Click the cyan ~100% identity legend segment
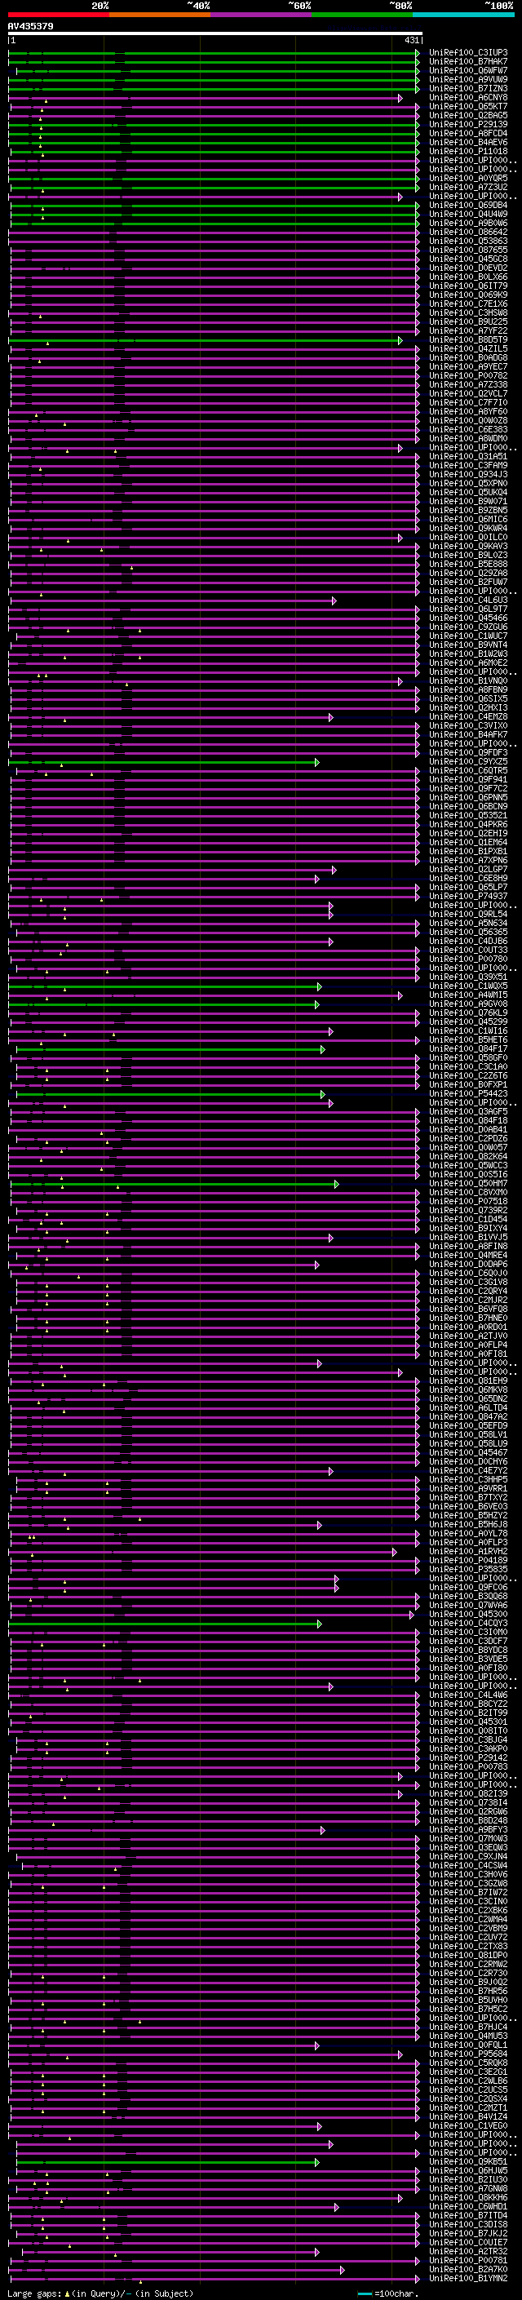 tap(464, 15)
